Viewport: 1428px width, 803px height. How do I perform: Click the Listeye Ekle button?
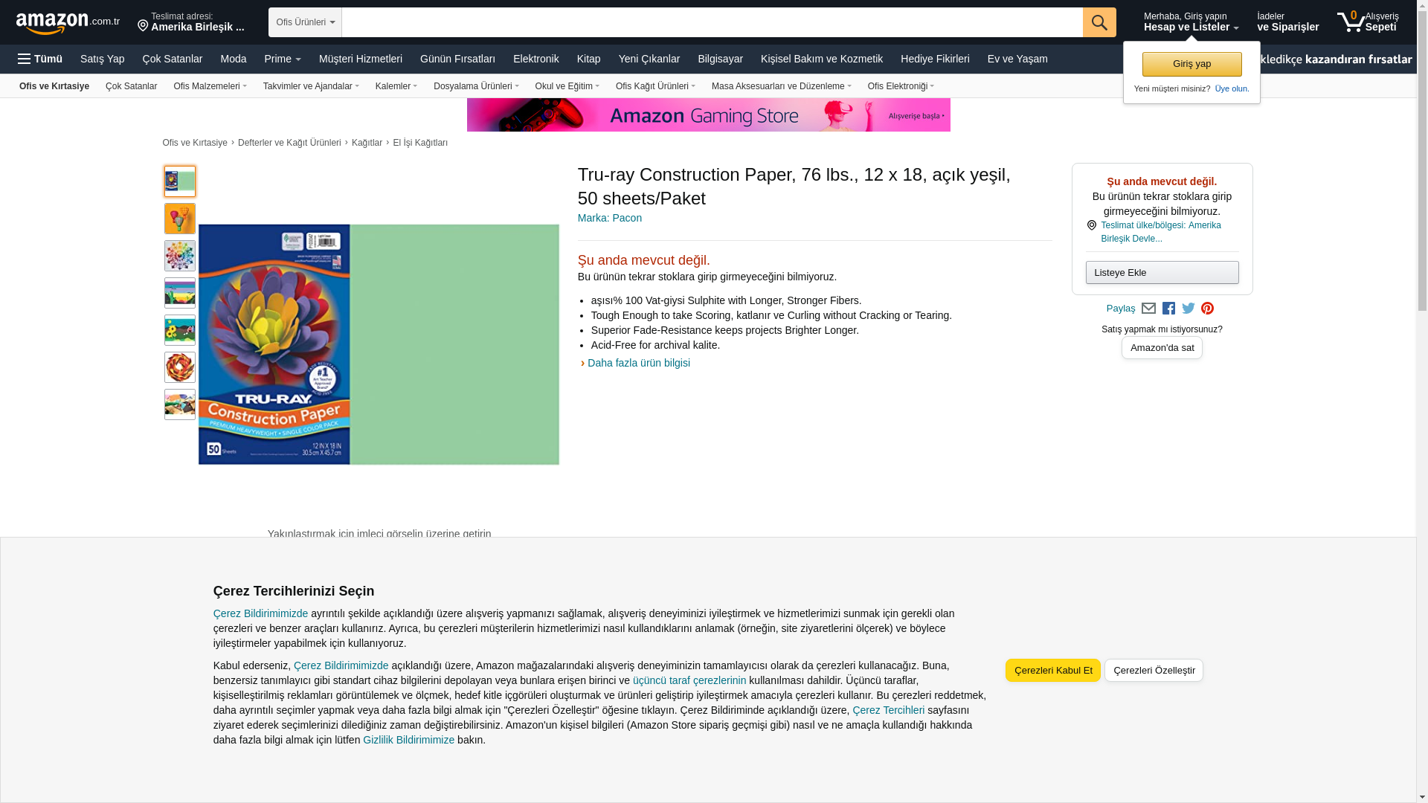[x=1162, y=272]
